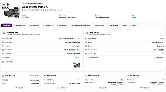Click the Cisco Meraki MR46 AP title
The height and width of the screenshot is (92, 166).
coord(35,7)
